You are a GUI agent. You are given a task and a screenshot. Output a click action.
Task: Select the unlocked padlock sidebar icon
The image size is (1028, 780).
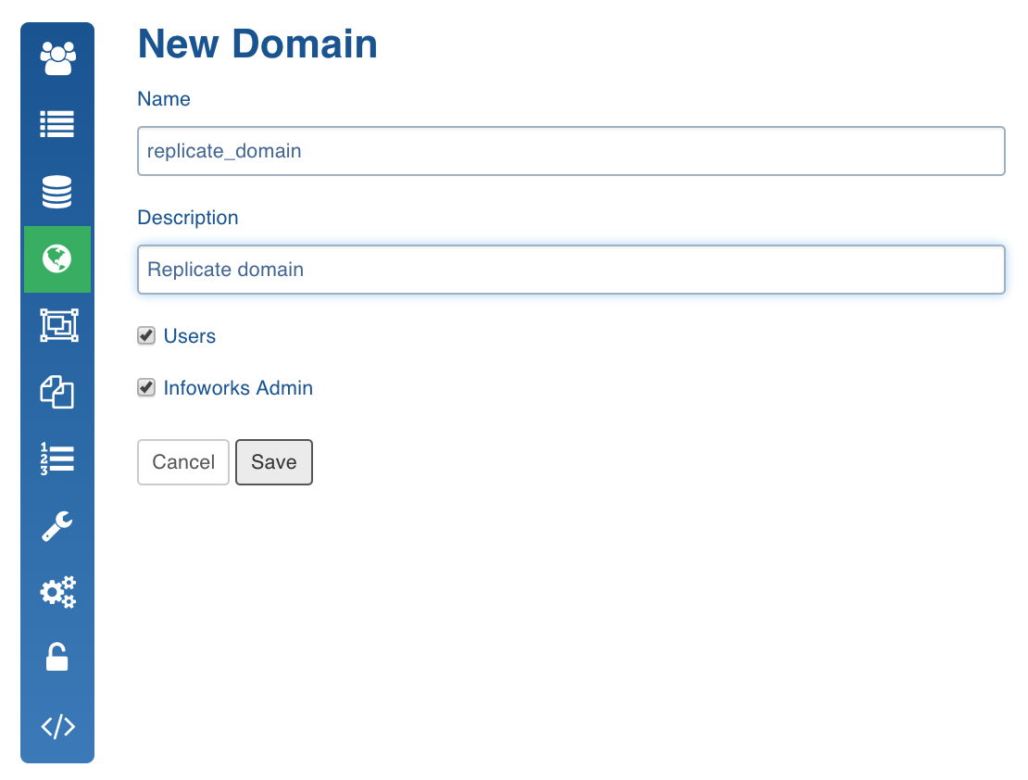[57, 657]
